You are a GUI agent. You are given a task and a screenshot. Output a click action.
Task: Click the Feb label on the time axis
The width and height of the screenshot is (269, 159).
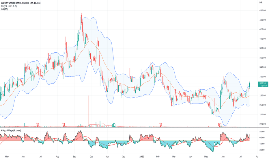[x=158, y=157]
